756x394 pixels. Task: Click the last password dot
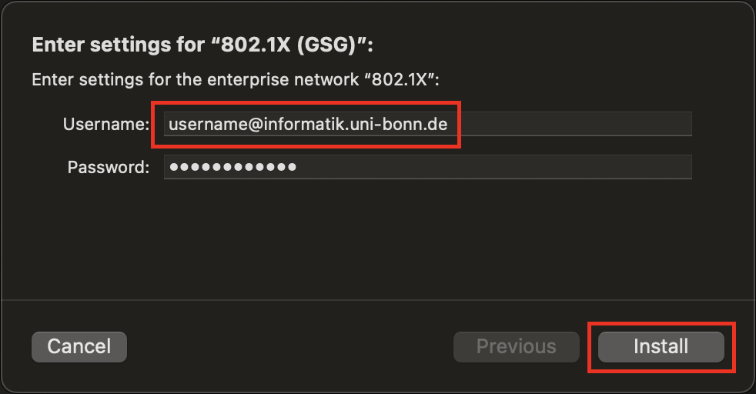click(x=292, y=167)
